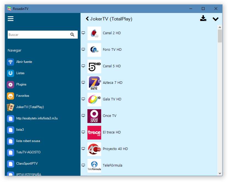This screenshot has height=182, width=228.
Task: Click Gala TV HD logo
Action: click(x=94, y=100)
